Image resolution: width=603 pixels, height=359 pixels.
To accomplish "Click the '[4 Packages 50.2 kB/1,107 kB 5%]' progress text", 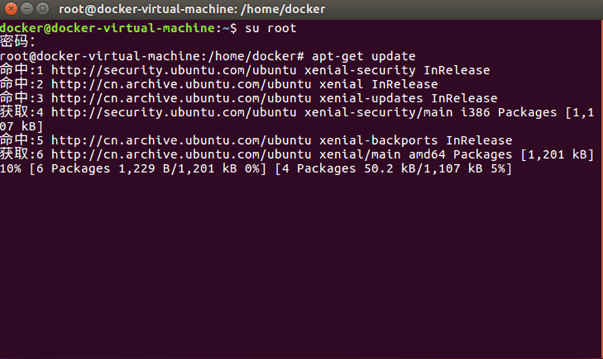I will click(393, 168).
